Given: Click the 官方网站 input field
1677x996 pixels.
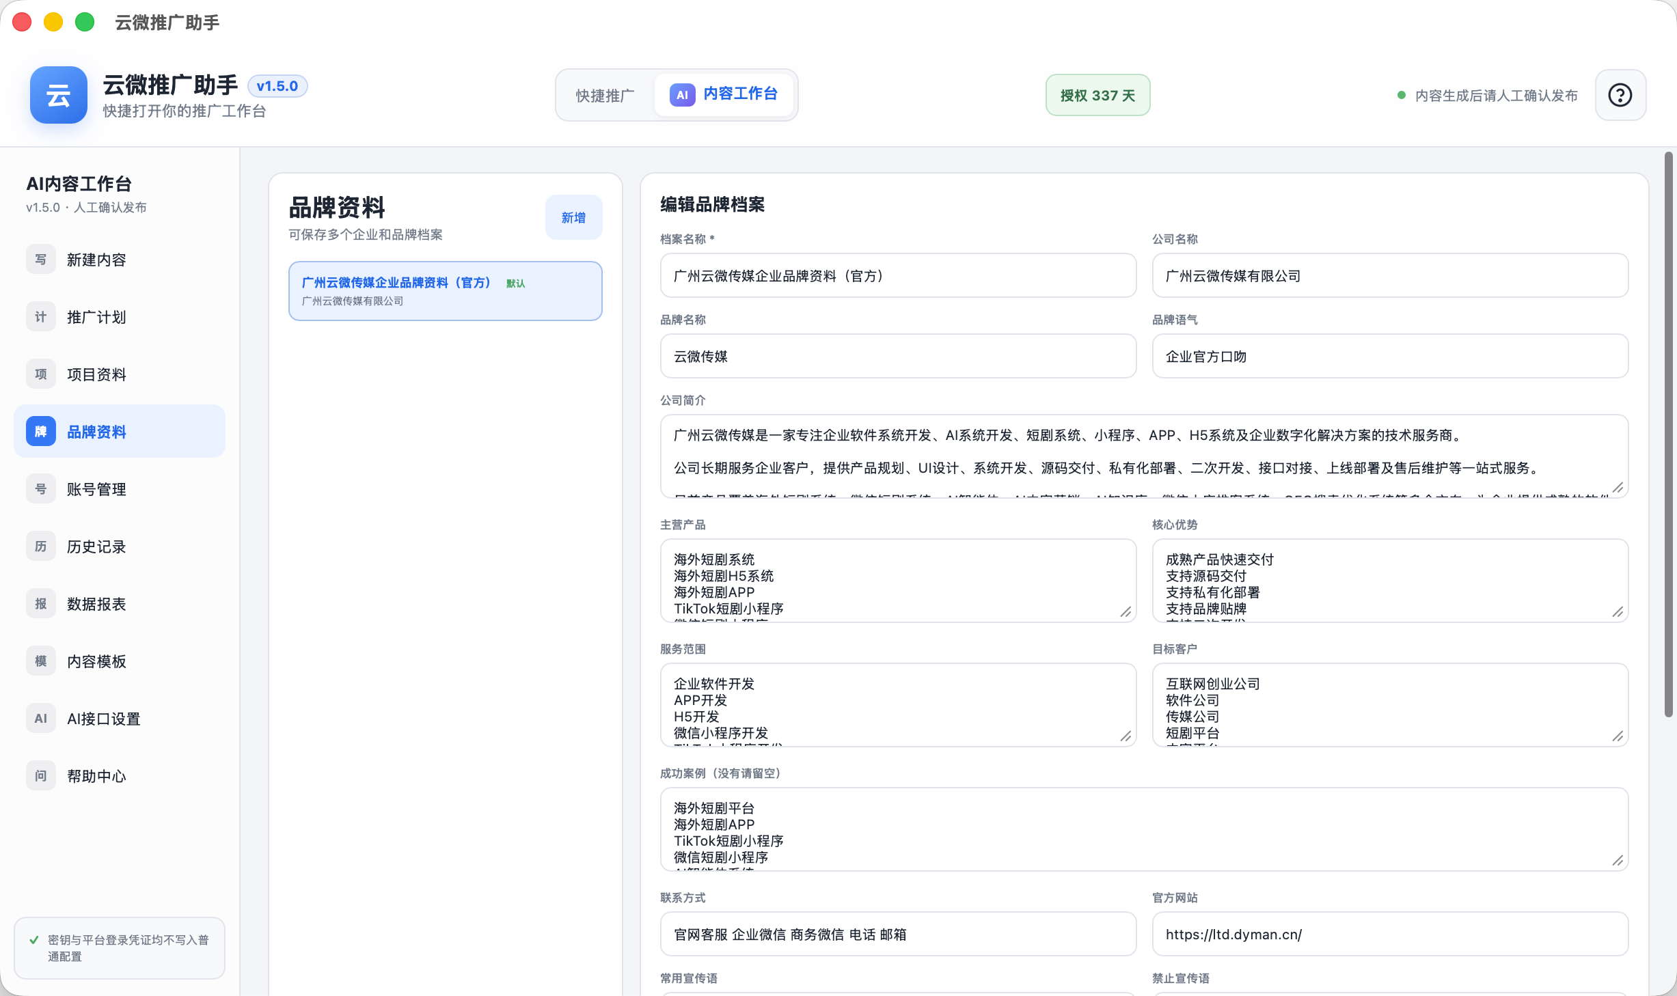Looking at the screenshot, I should coord(1390,934).
